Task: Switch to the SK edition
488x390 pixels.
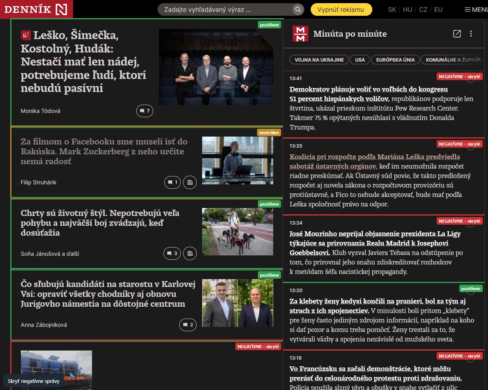Action: click(x=392, y=9)
